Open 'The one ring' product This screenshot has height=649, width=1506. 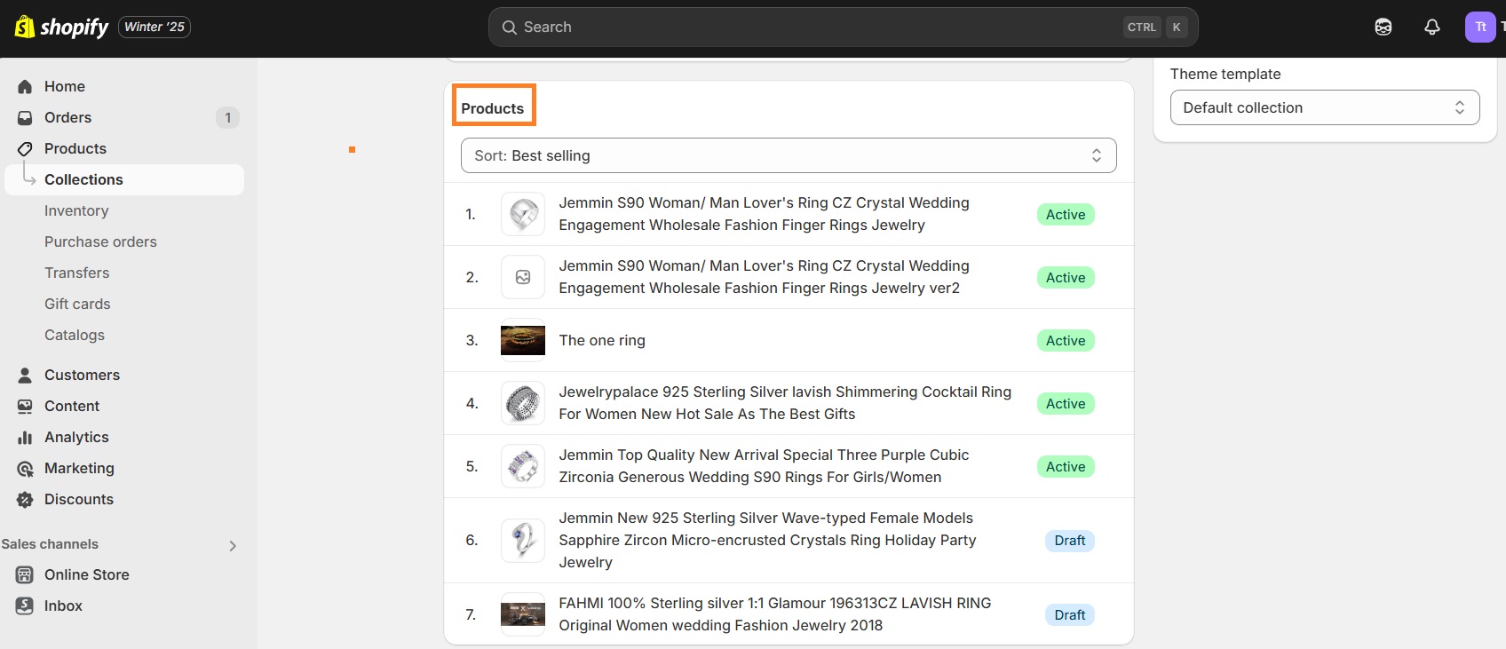pyautogui.click(x=602, y=340)
